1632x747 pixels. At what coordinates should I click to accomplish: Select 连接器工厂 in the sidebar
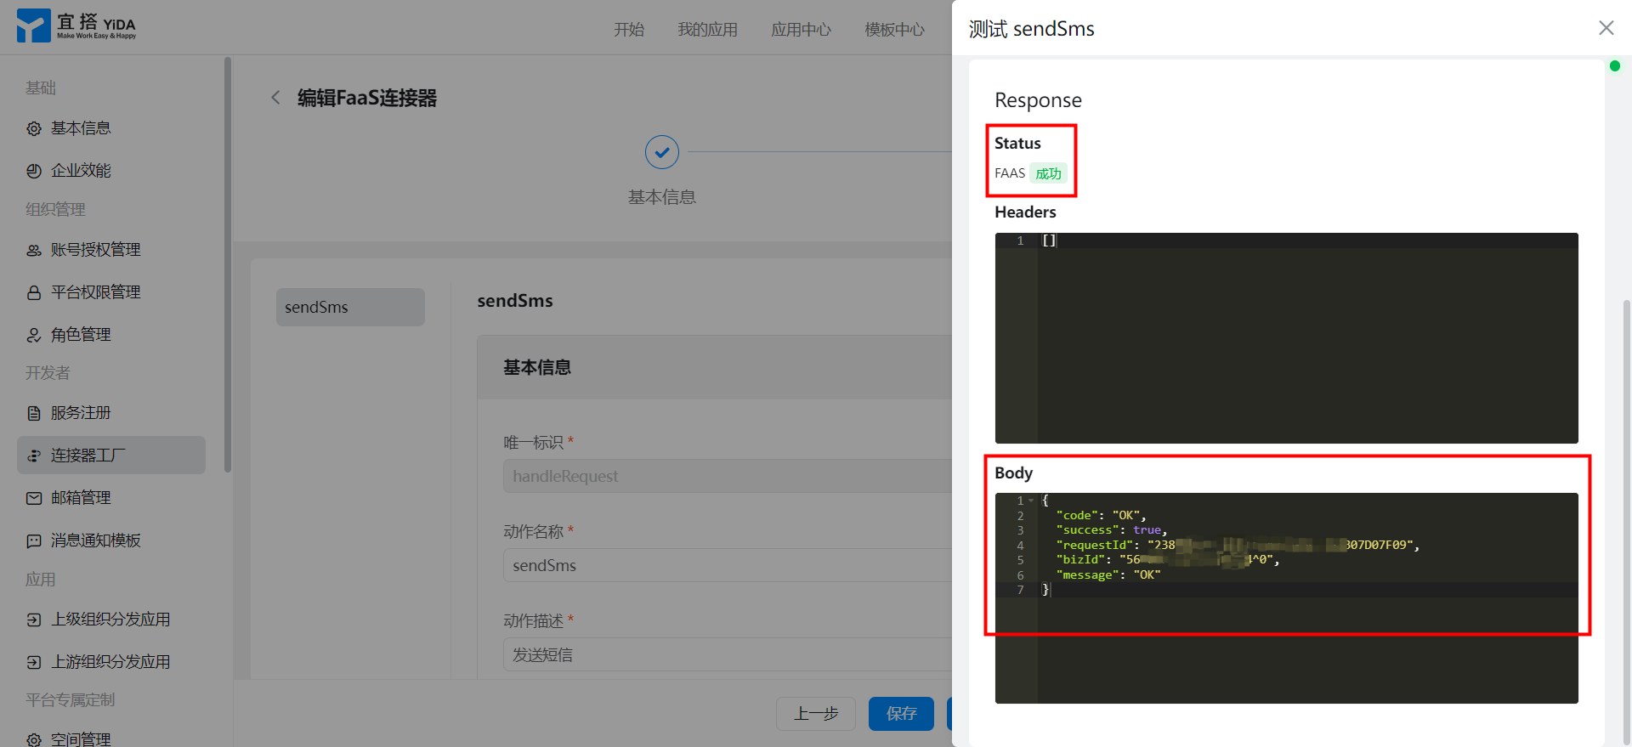pyautogui.click(x=111, y=456)
